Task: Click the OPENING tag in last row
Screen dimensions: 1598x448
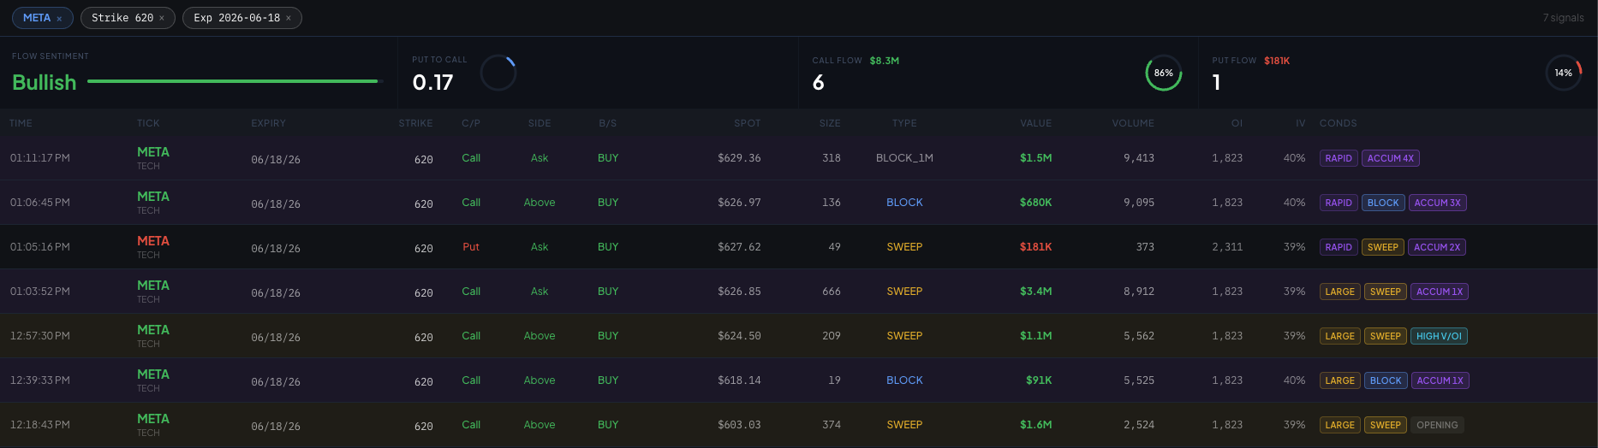Action: click(x=1436, y=425)
